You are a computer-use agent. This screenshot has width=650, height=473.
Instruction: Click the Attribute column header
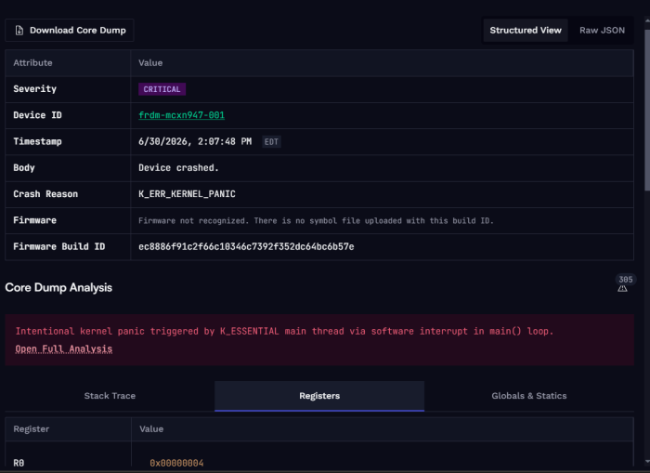tap(32, 63)
